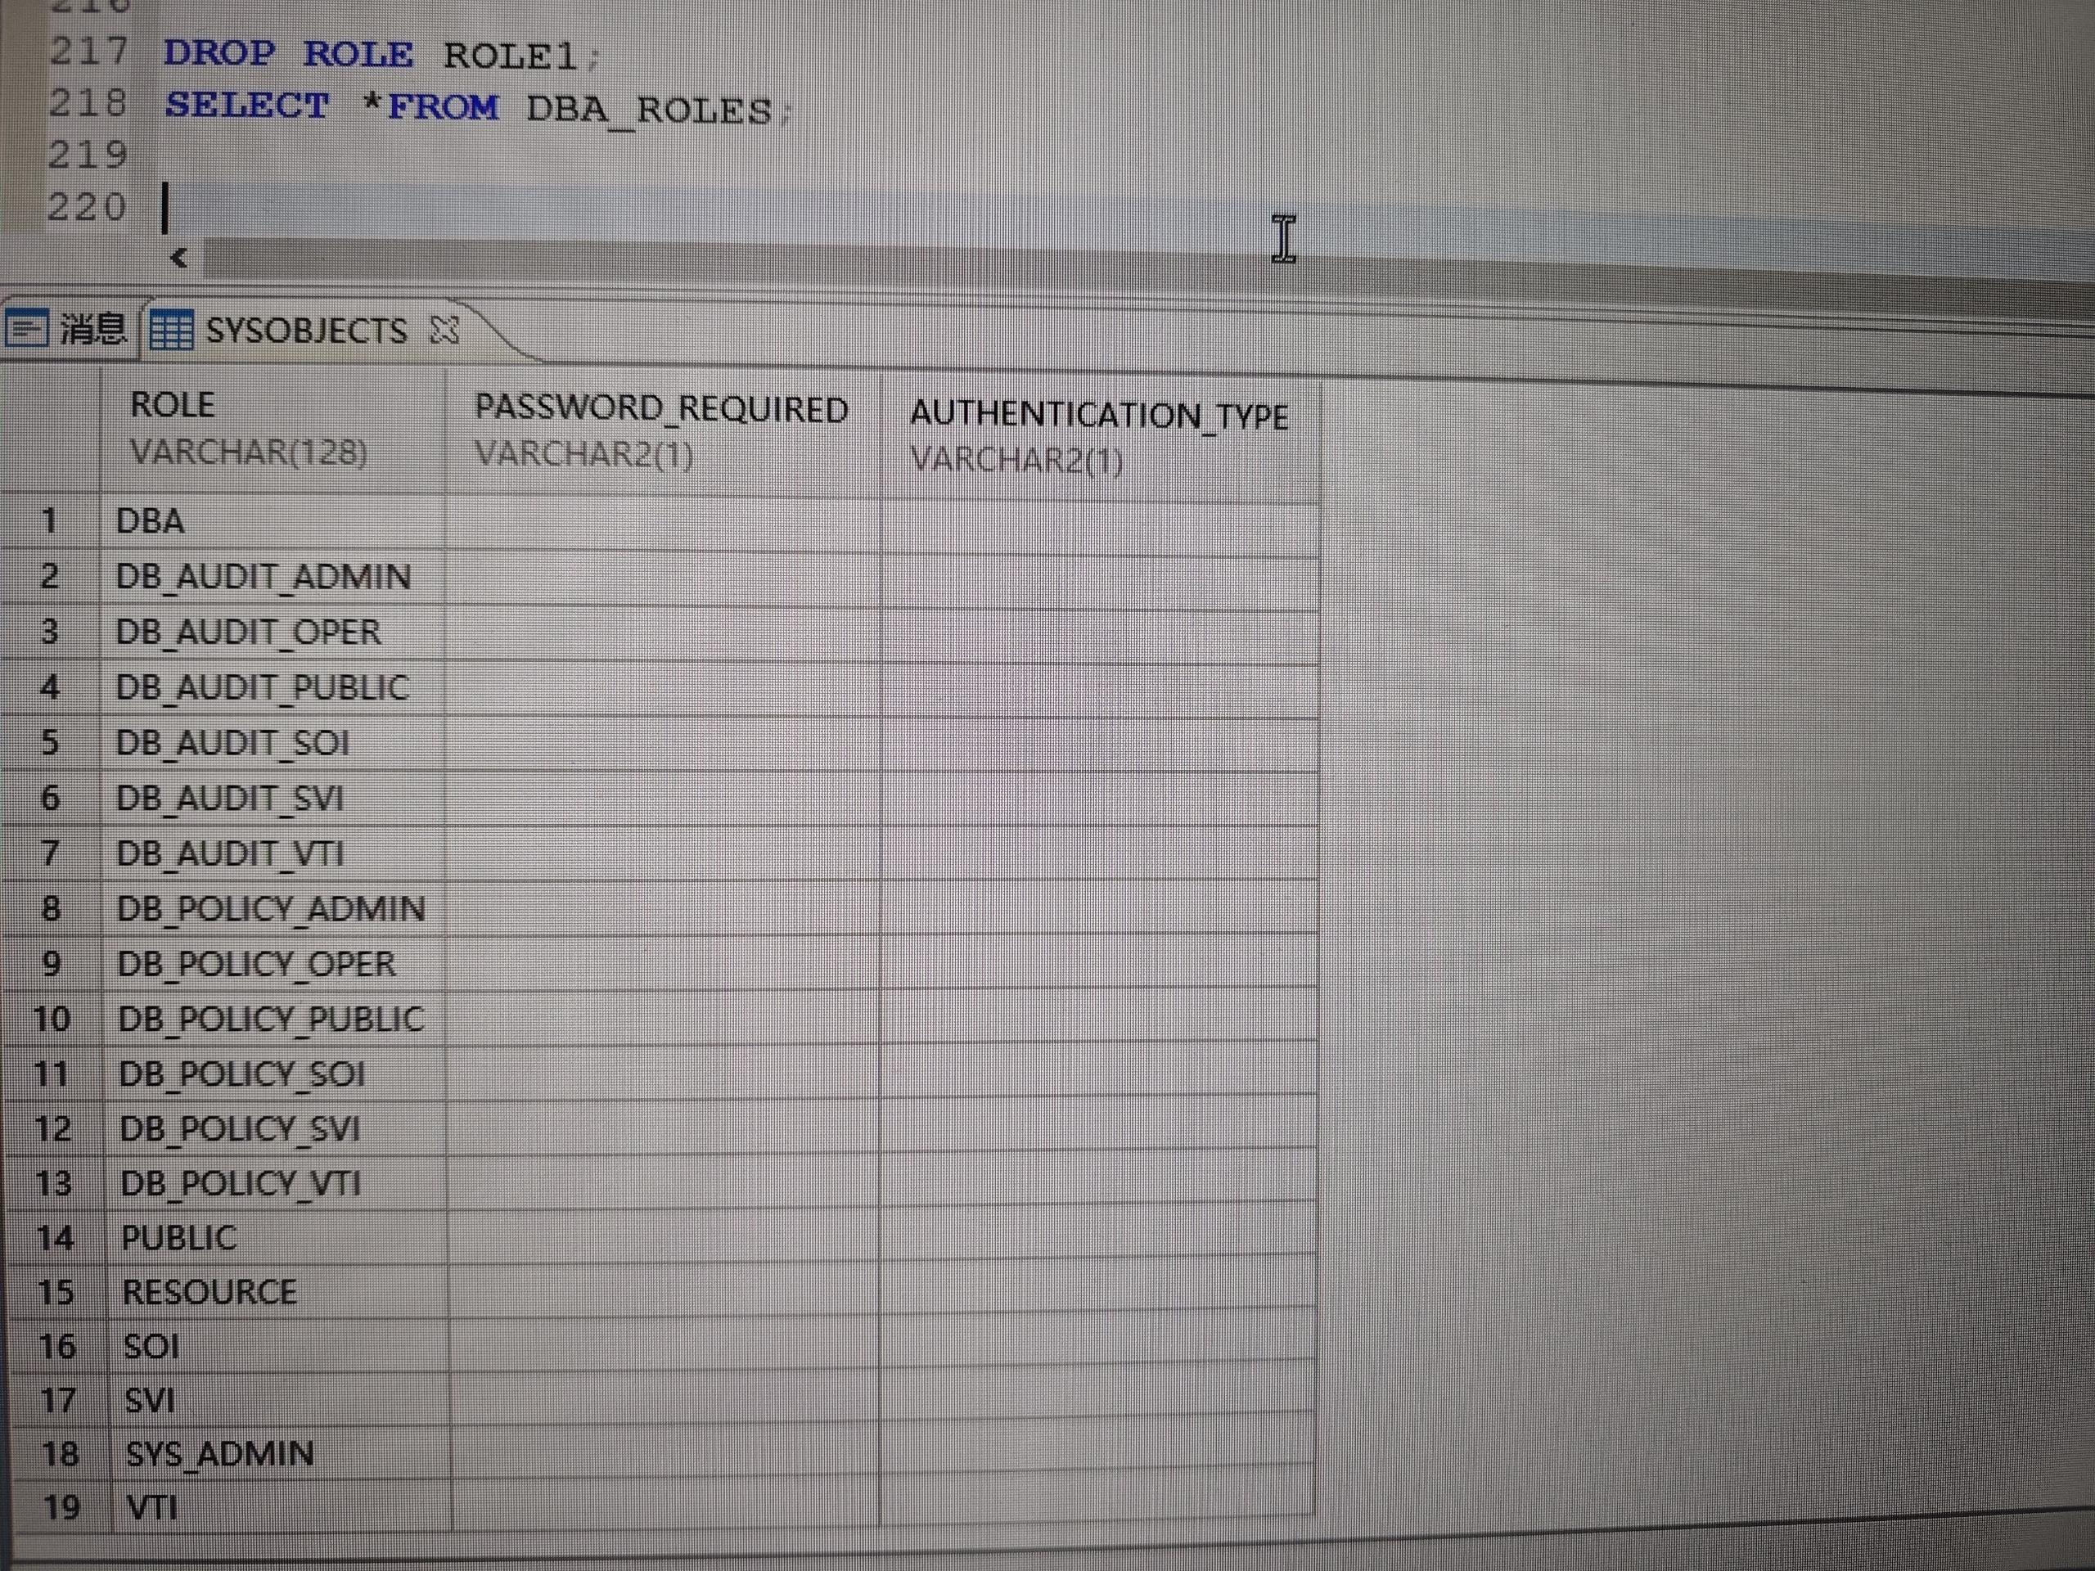Image resolution: width=2095 pixels, height=1571 pixels.
Task: Select the DB_AUDIT_SOI cell
Action: point(273,742)
